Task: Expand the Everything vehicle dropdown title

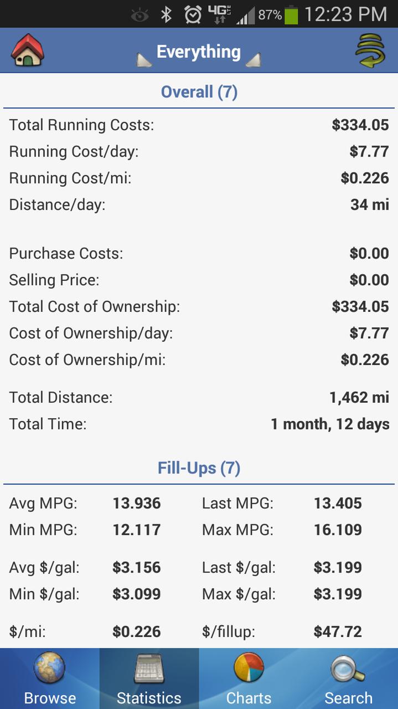Action: [x=199, y=52]
